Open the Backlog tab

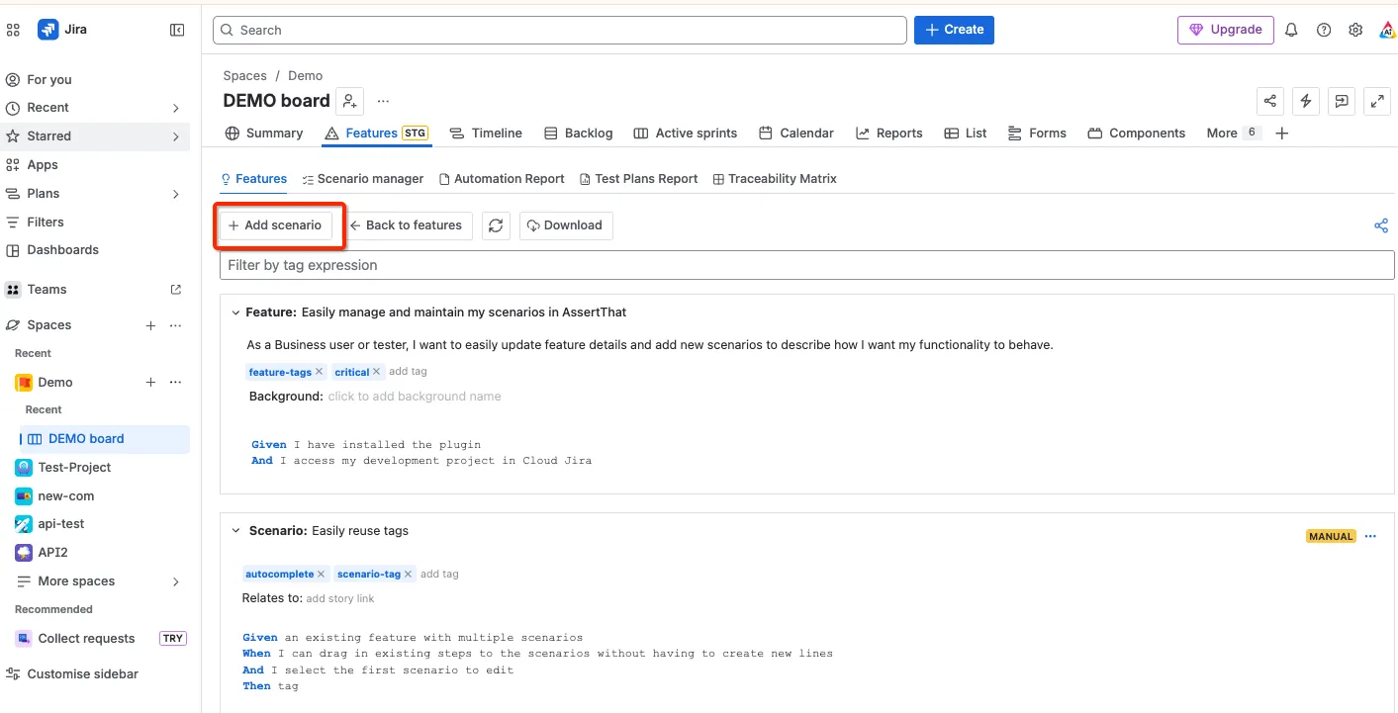coord(578,134)
